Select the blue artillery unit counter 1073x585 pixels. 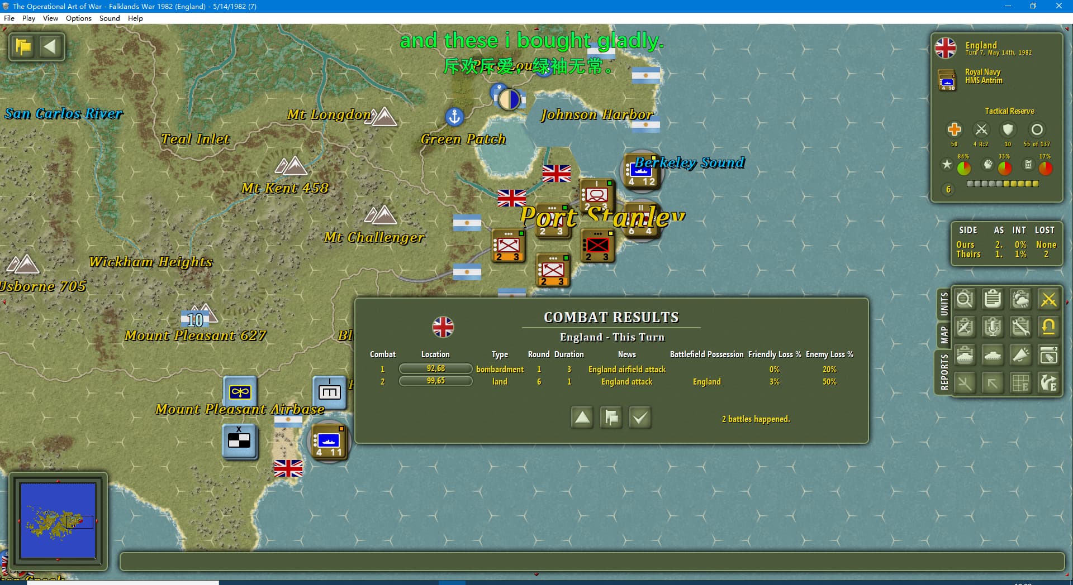coord(329,393)
